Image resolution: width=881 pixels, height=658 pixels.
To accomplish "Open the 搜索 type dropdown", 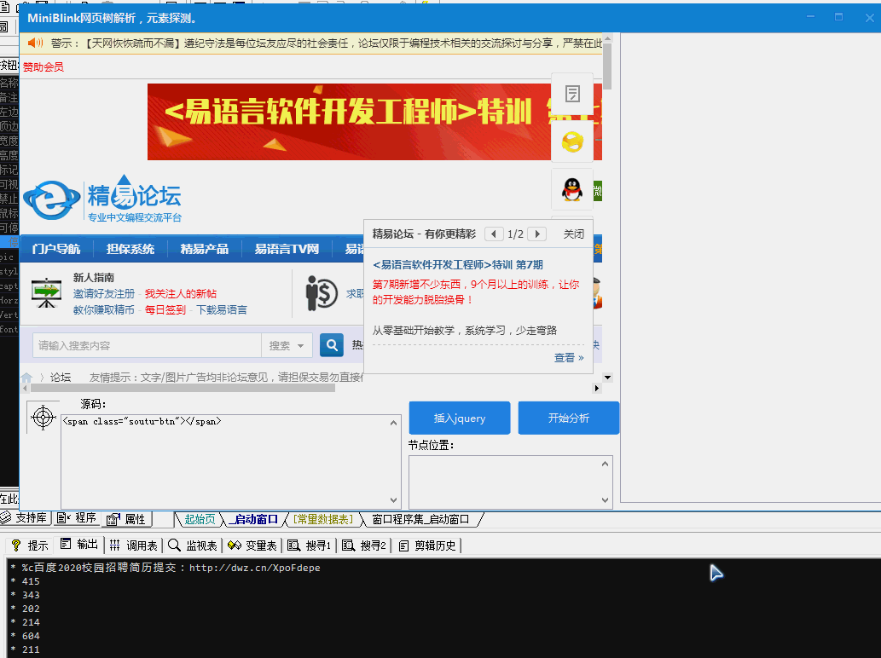I will click(x=287, y=345).
